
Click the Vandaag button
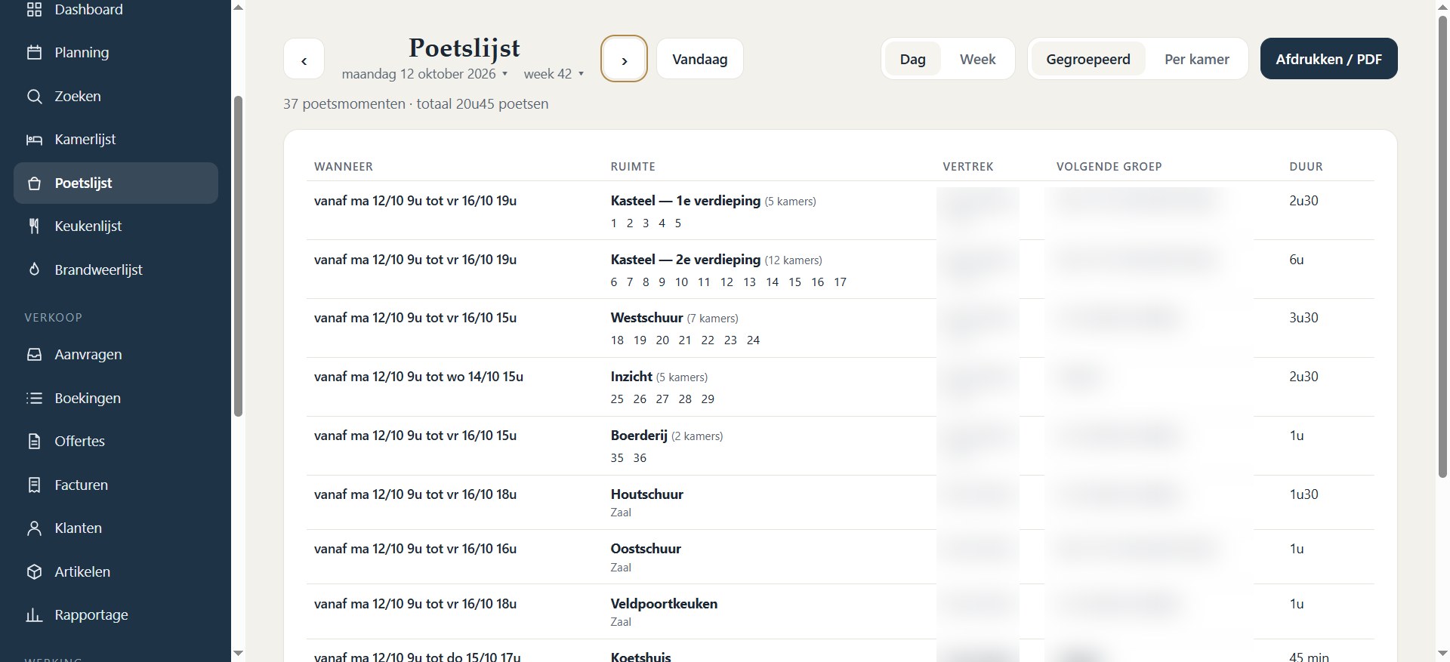pyautogui.click(x=700, y=59)
